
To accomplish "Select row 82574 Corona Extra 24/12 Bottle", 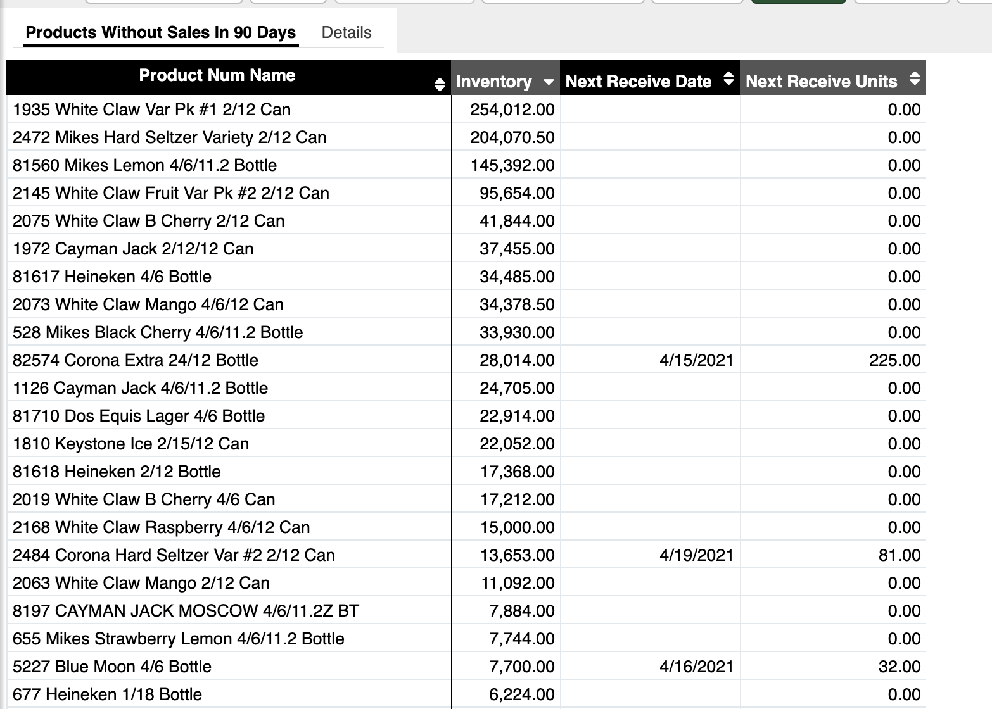I will tap(466, 360).
